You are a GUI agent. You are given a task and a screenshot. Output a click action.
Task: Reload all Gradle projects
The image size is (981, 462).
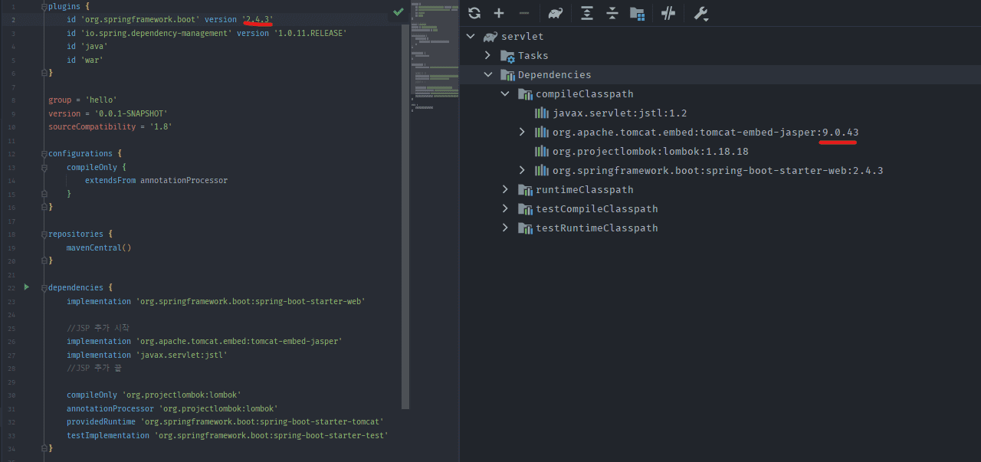tap(474, 12)
